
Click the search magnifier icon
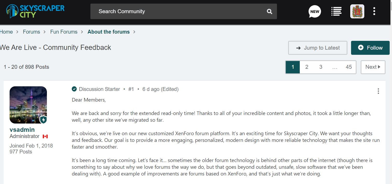pos(269,11)
